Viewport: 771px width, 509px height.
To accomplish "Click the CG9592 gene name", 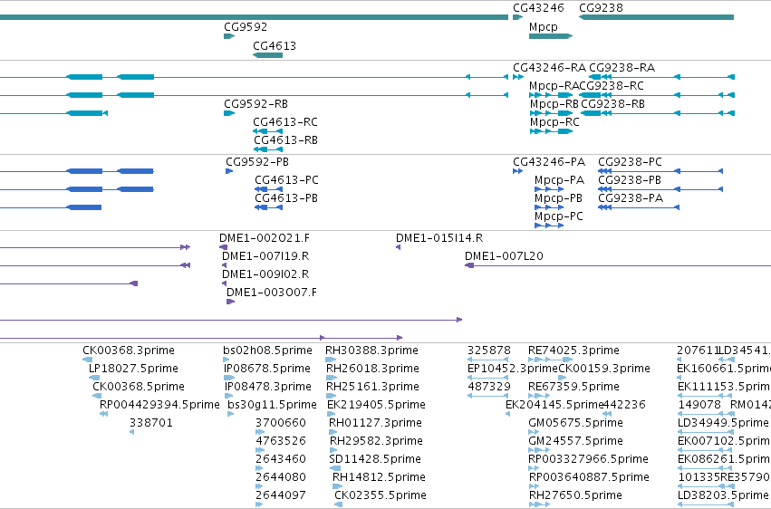I will (246, 26).
